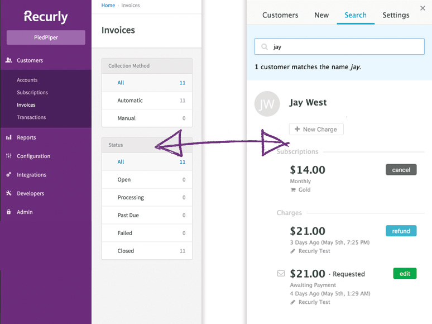Switch to the Settings tab
The width and height of the screenshot is (432, 324).
[396, 15]
